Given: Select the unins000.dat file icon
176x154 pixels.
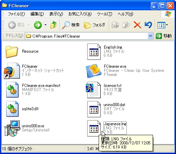Looking at the screenshot, I should (94, 109).
